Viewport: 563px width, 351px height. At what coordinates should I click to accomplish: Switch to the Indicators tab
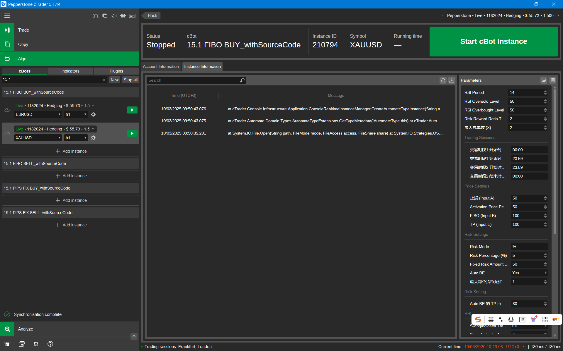tap(70, 71)
